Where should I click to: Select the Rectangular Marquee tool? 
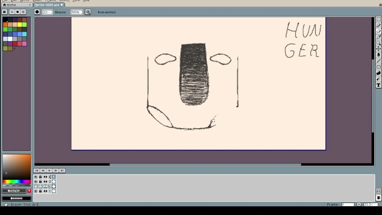pyautogui.click(x=378, y=19)
